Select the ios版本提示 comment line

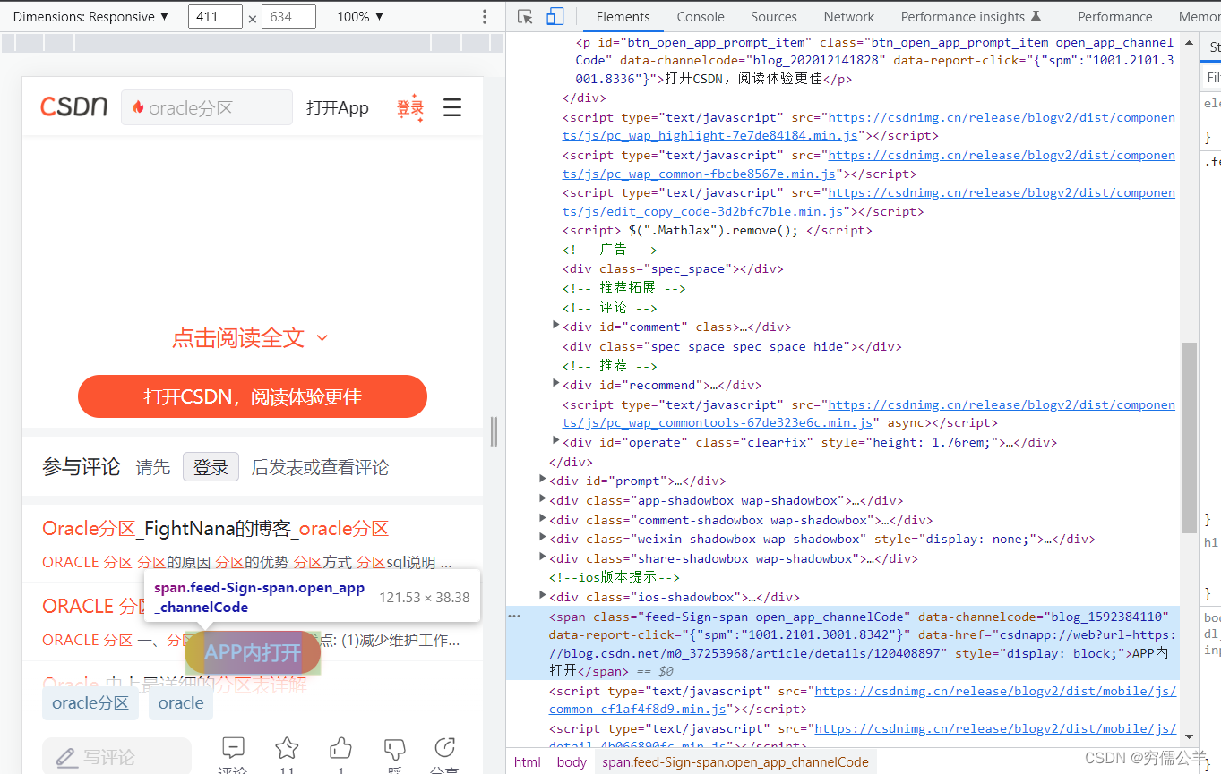615,577
